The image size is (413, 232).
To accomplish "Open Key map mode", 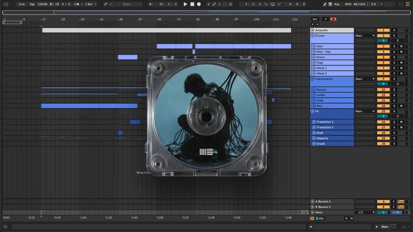I will (x=337, y=4).
